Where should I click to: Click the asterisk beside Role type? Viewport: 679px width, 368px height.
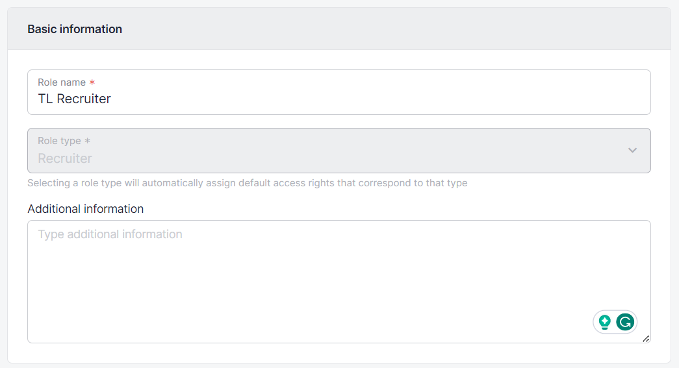point(88,141)
